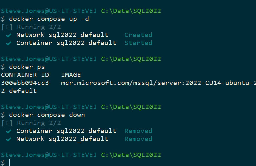Click the checkmark beside the Removed container line

(x=9, y=131)
